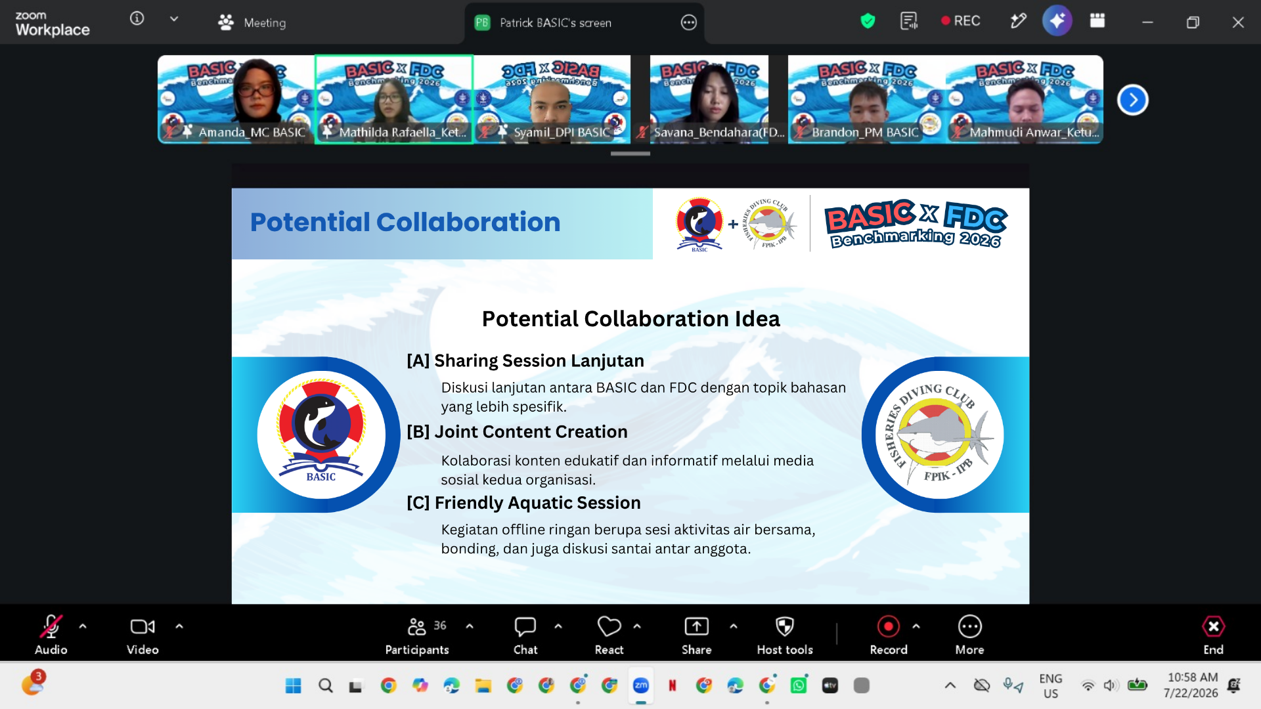Open Task View on taskbar
The height and width of the screenshot is (709, 1261).
click(x=355, y=686)
